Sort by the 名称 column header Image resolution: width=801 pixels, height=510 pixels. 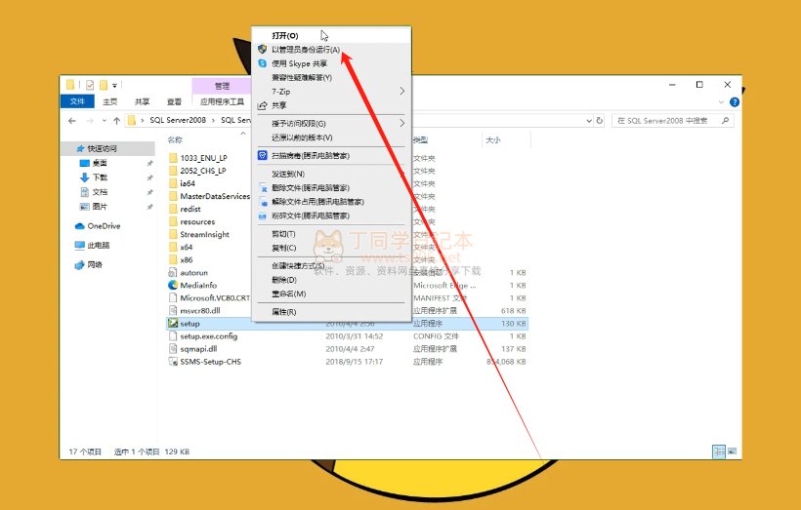[175, 139]
